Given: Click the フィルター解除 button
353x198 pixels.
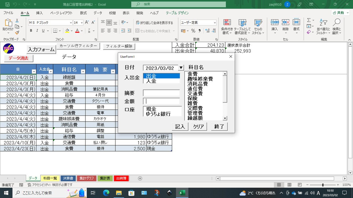Looking at the screenshot, I should click(119, 46).
